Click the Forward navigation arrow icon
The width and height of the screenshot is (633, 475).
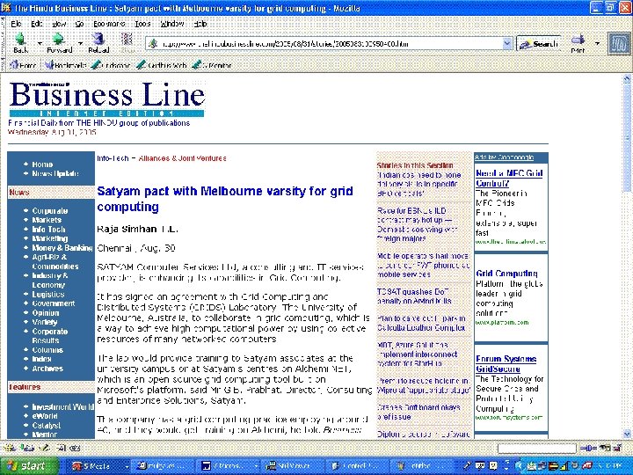(x=59, y=40)
